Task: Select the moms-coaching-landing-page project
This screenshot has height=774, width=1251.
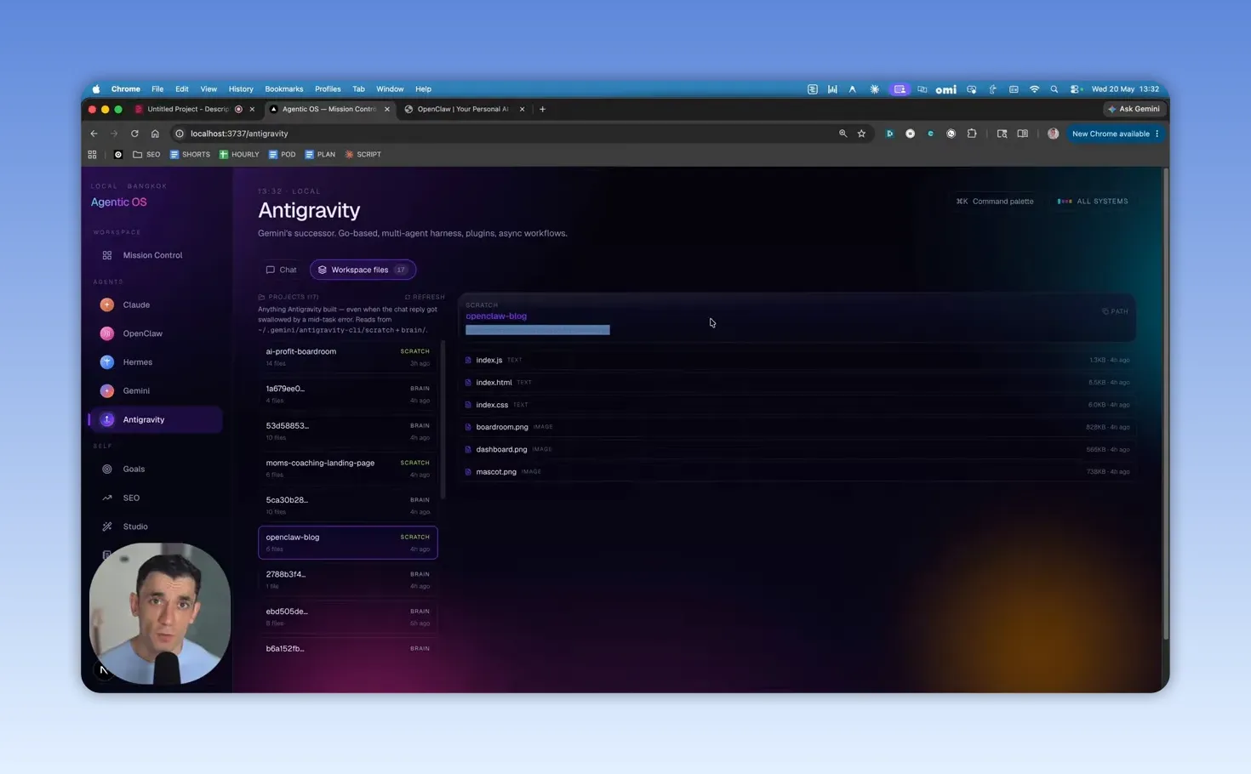Action: pyautogui.click(x=347, y=469)
